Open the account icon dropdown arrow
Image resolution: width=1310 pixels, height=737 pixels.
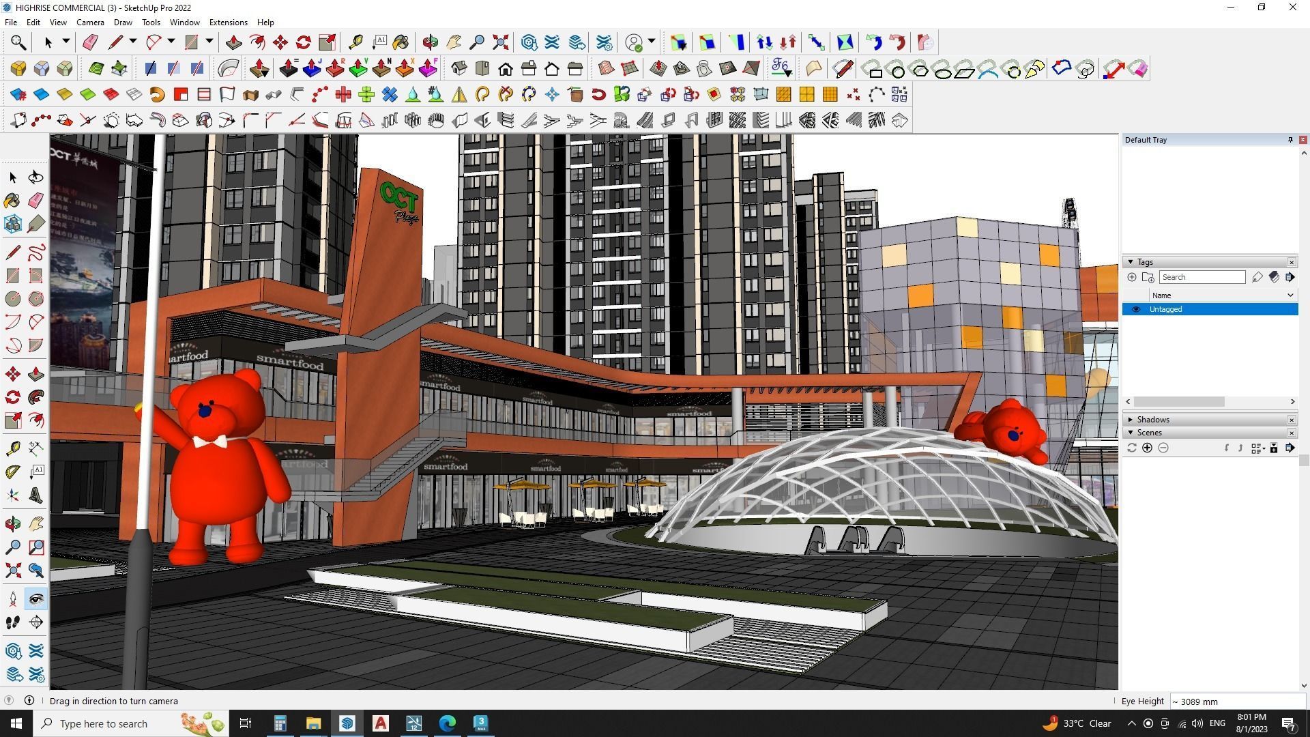[652, 42]
